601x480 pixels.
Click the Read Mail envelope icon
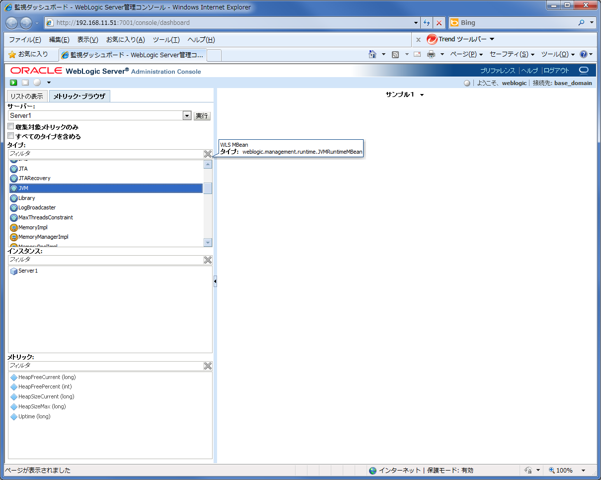point(417,54)
